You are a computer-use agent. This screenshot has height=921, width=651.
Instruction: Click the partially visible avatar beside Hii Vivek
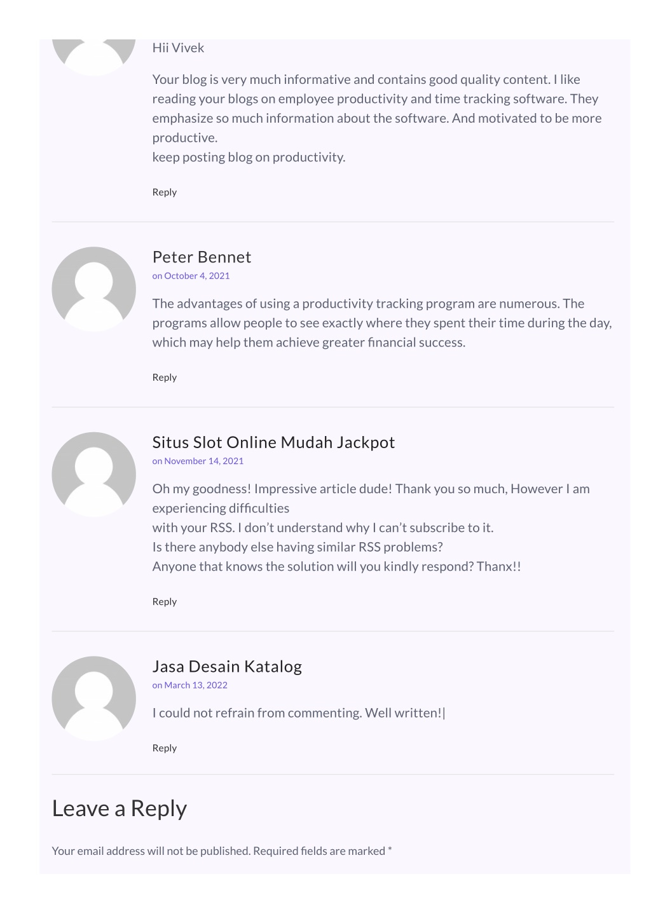[93, 57]
